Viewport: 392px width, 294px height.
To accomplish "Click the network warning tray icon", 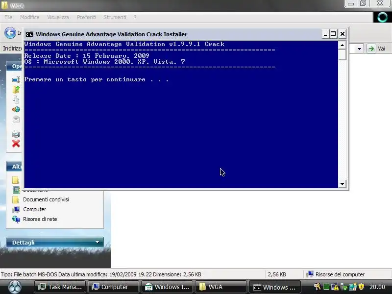I will click(335, 287).
